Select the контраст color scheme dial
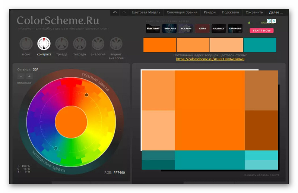This screenshot has height=193, width=298. coord(44,44)
